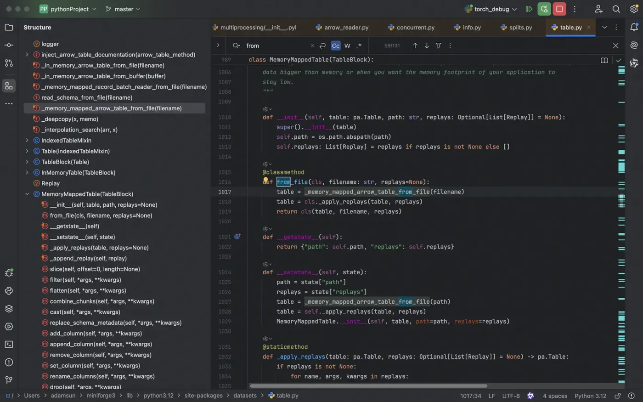643x402 pixels.
Task: Open the Project tool window folder icon
Action: (x=9, y=28)
